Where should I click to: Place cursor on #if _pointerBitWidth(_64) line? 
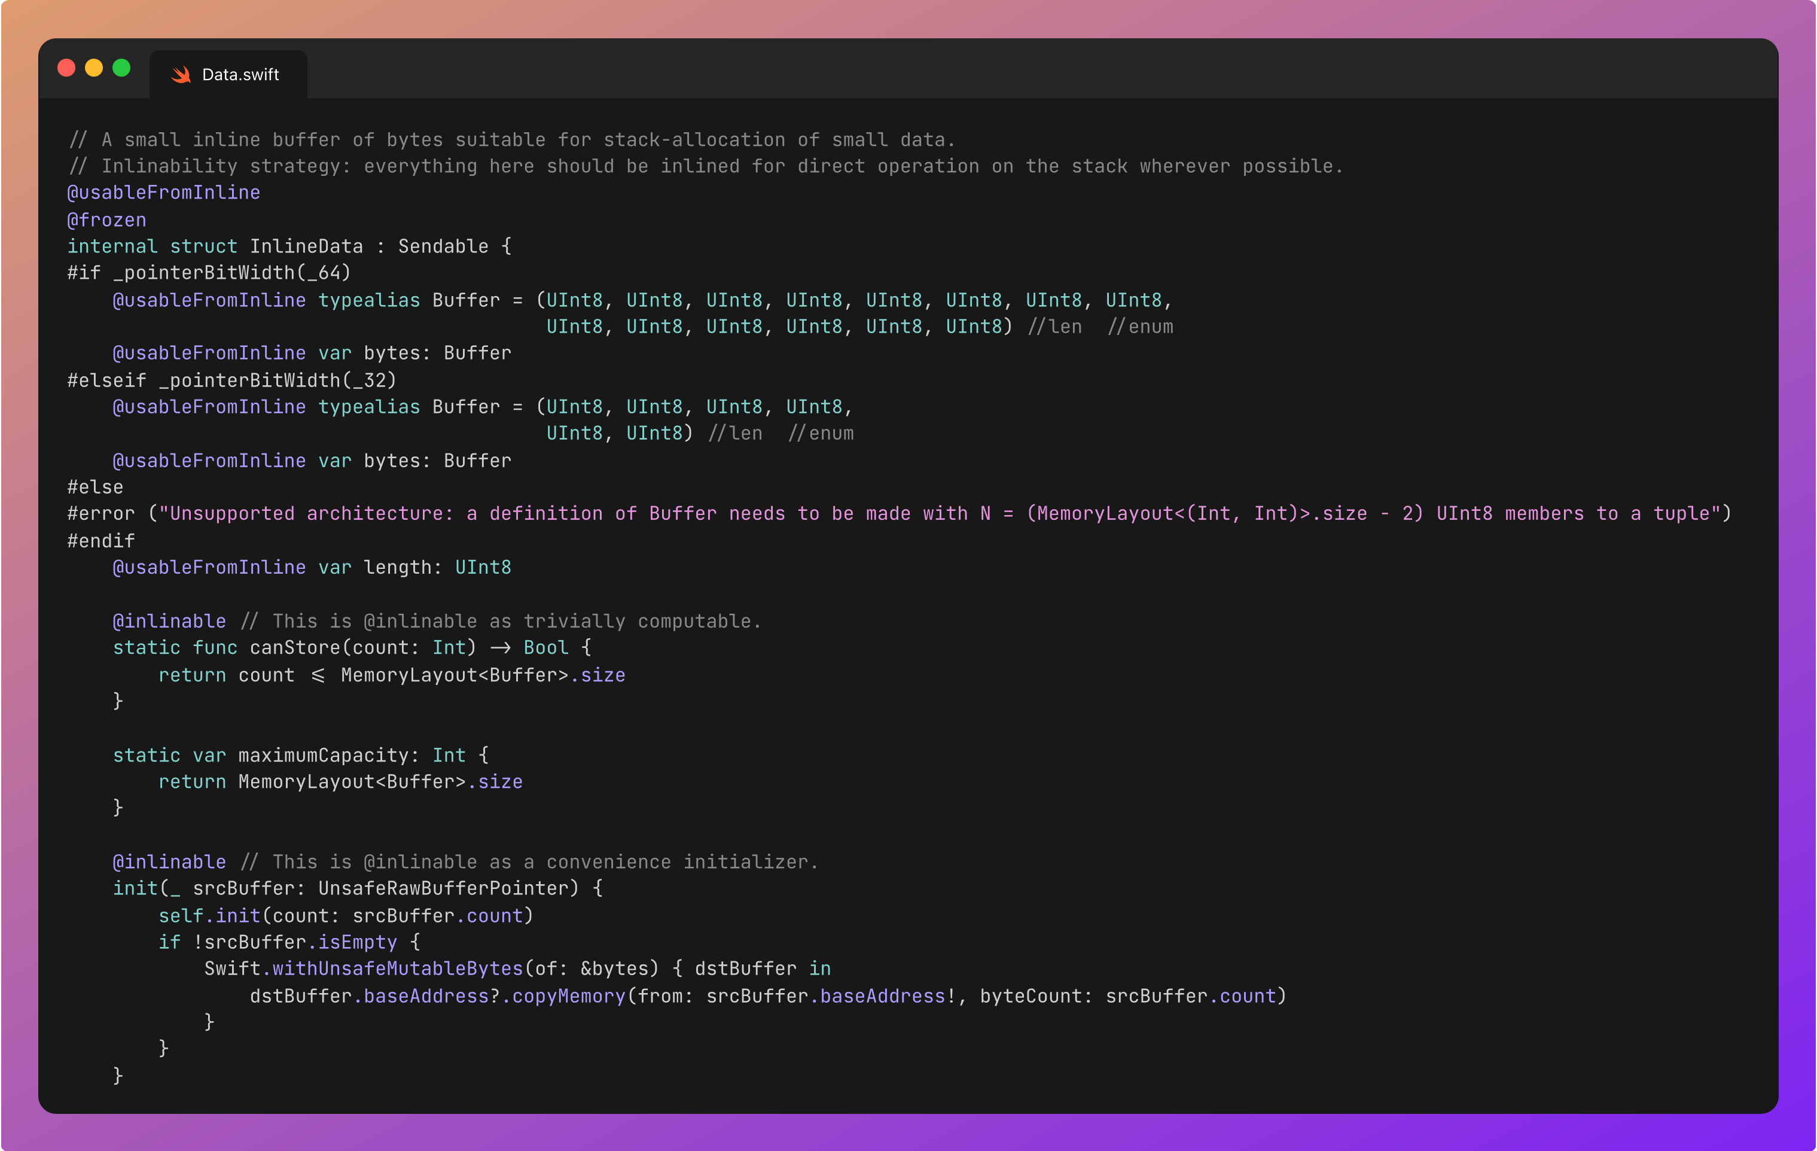209,272
